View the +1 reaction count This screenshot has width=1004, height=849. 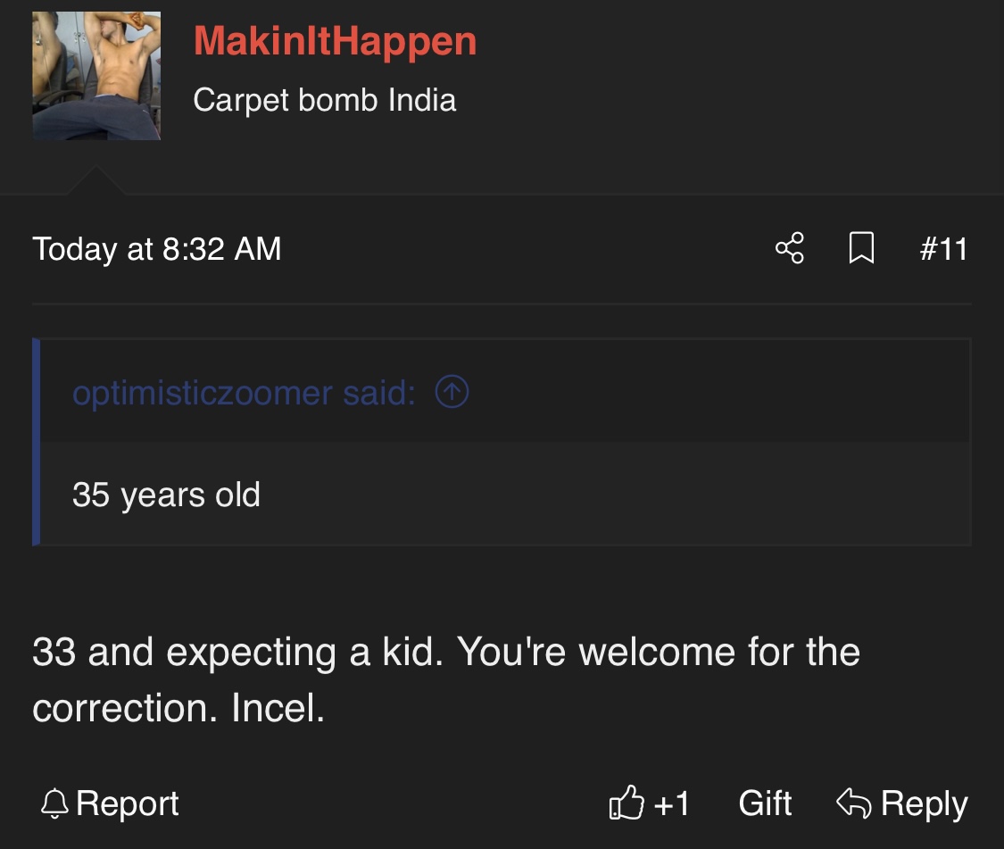(673, 803)
